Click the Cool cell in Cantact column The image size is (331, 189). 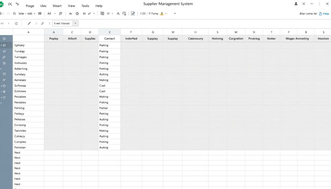(x=109, y=86)
